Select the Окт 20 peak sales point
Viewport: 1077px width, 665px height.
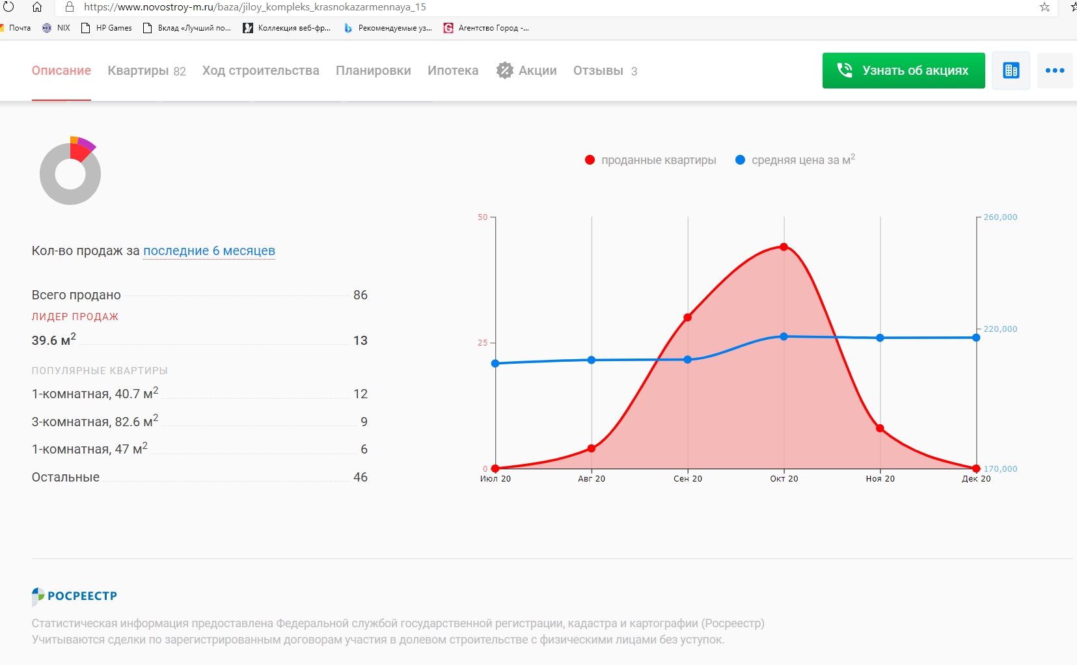[784, 247]
